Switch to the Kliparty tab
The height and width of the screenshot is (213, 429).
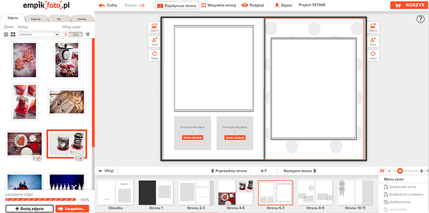pos(35,19)
